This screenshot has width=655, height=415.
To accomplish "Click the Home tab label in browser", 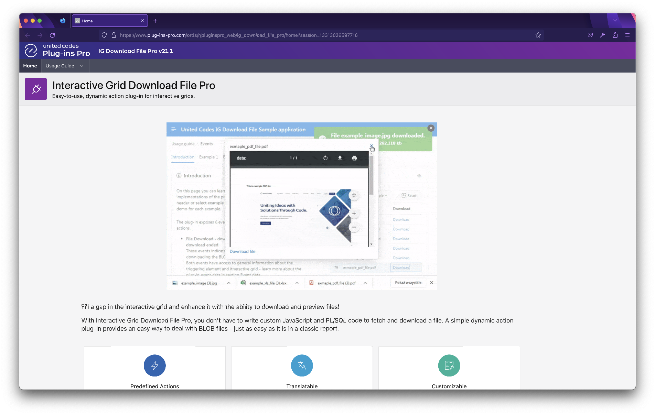I will click(x=87, y=21).
